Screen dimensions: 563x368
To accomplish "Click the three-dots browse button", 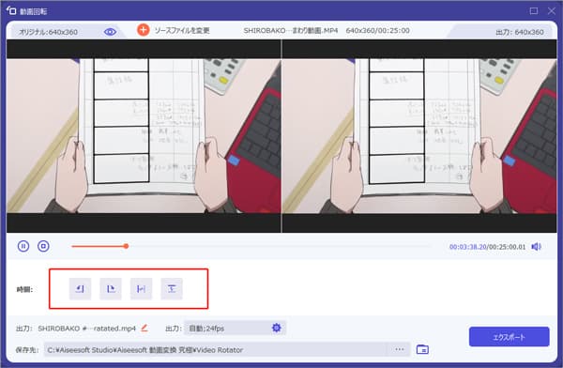I will coord(400,349).
